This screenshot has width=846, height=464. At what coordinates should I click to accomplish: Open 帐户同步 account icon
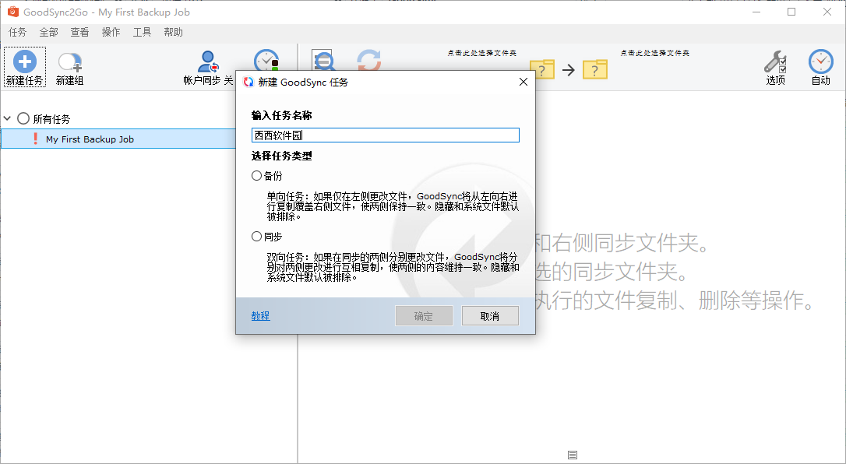208,62
